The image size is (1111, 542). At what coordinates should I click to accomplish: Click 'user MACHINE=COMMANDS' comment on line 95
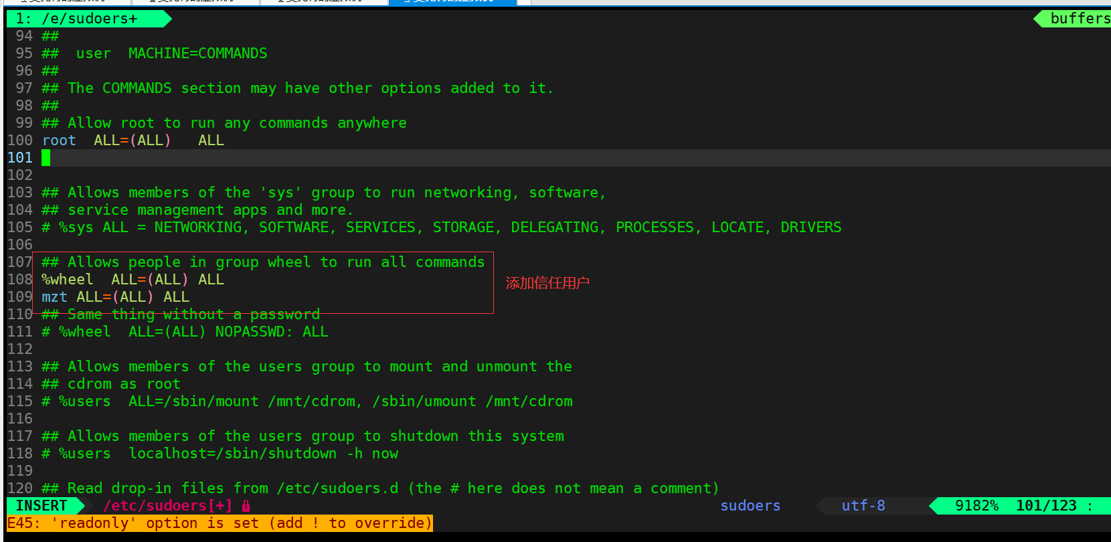(171, 54)
